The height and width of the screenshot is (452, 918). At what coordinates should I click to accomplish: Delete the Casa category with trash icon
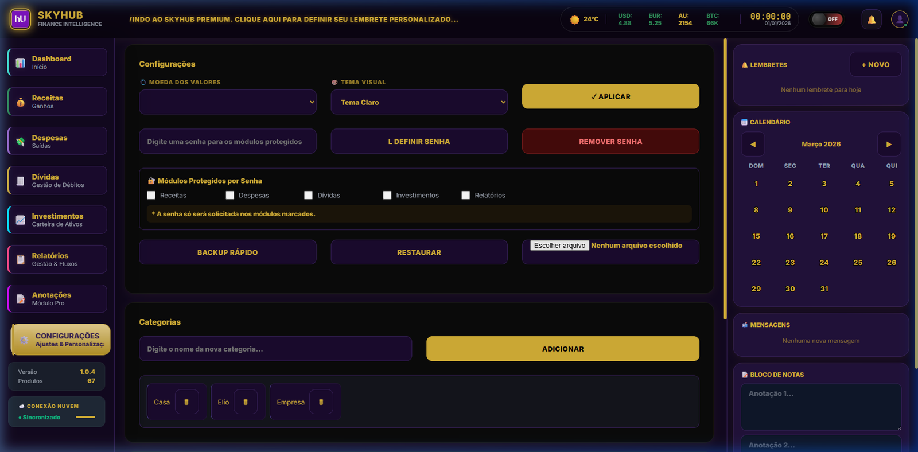pyautogui.click(x=186, y=402)
